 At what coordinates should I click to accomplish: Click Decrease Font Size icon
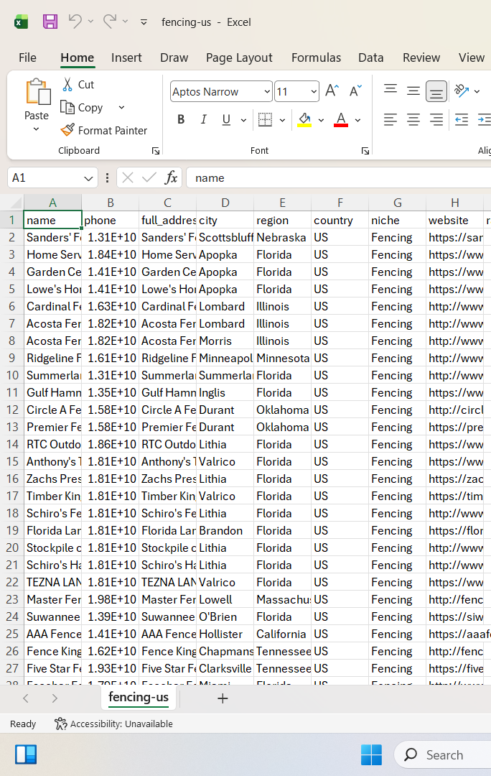coord(355,91)
